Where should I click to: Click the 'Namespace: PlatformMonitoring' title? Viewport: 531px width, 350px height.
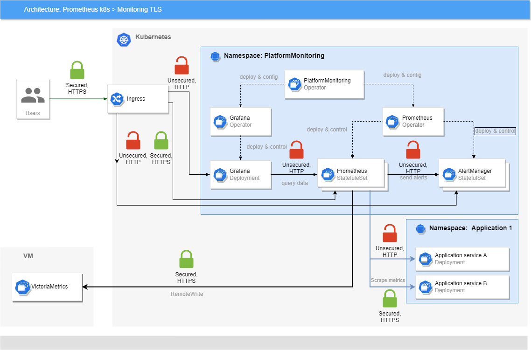[274, 55]
